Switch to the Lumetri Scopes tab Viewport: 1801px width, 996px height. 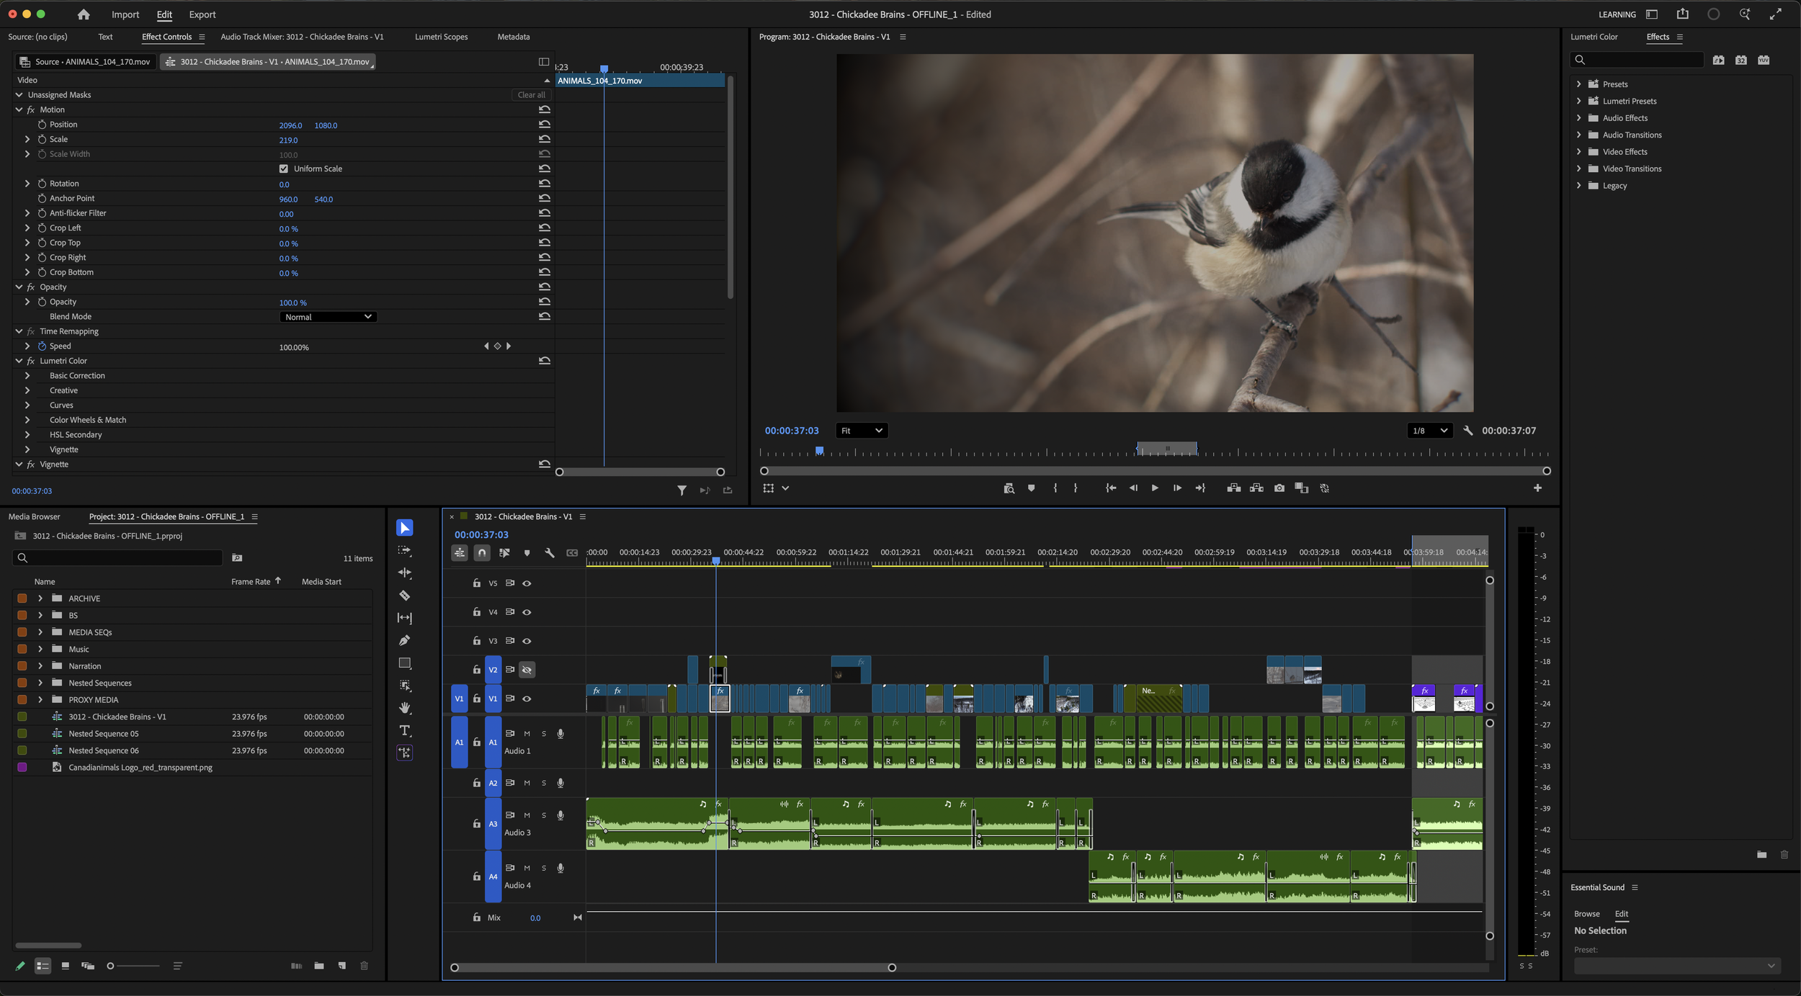441,37
